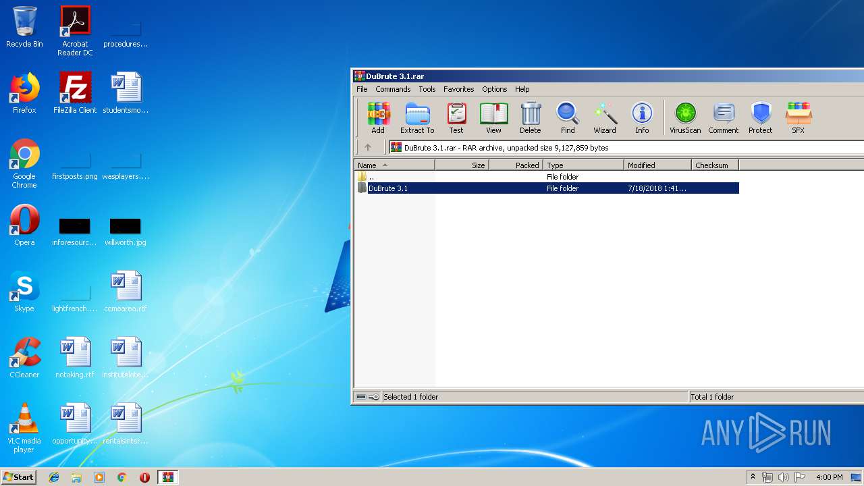Click the volume speaker tray icon

pos(784,477)
